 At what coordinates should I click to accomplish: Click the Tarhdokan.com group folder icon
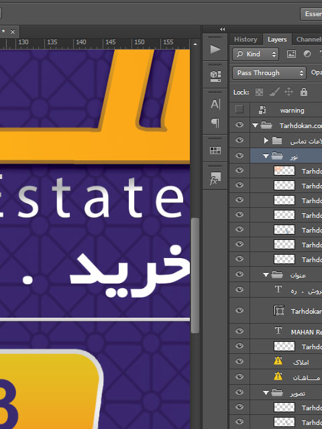click(x=266, y=125)
